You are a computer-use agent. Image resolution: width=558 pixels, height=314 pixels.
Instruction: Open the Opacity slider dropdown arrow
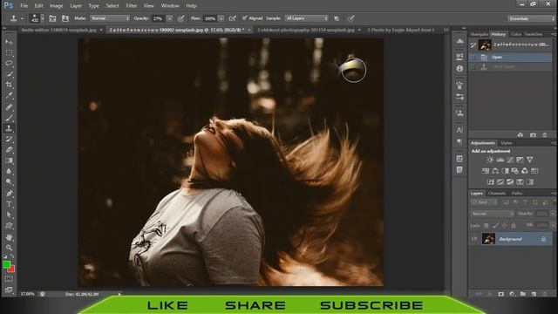point(170,18)
